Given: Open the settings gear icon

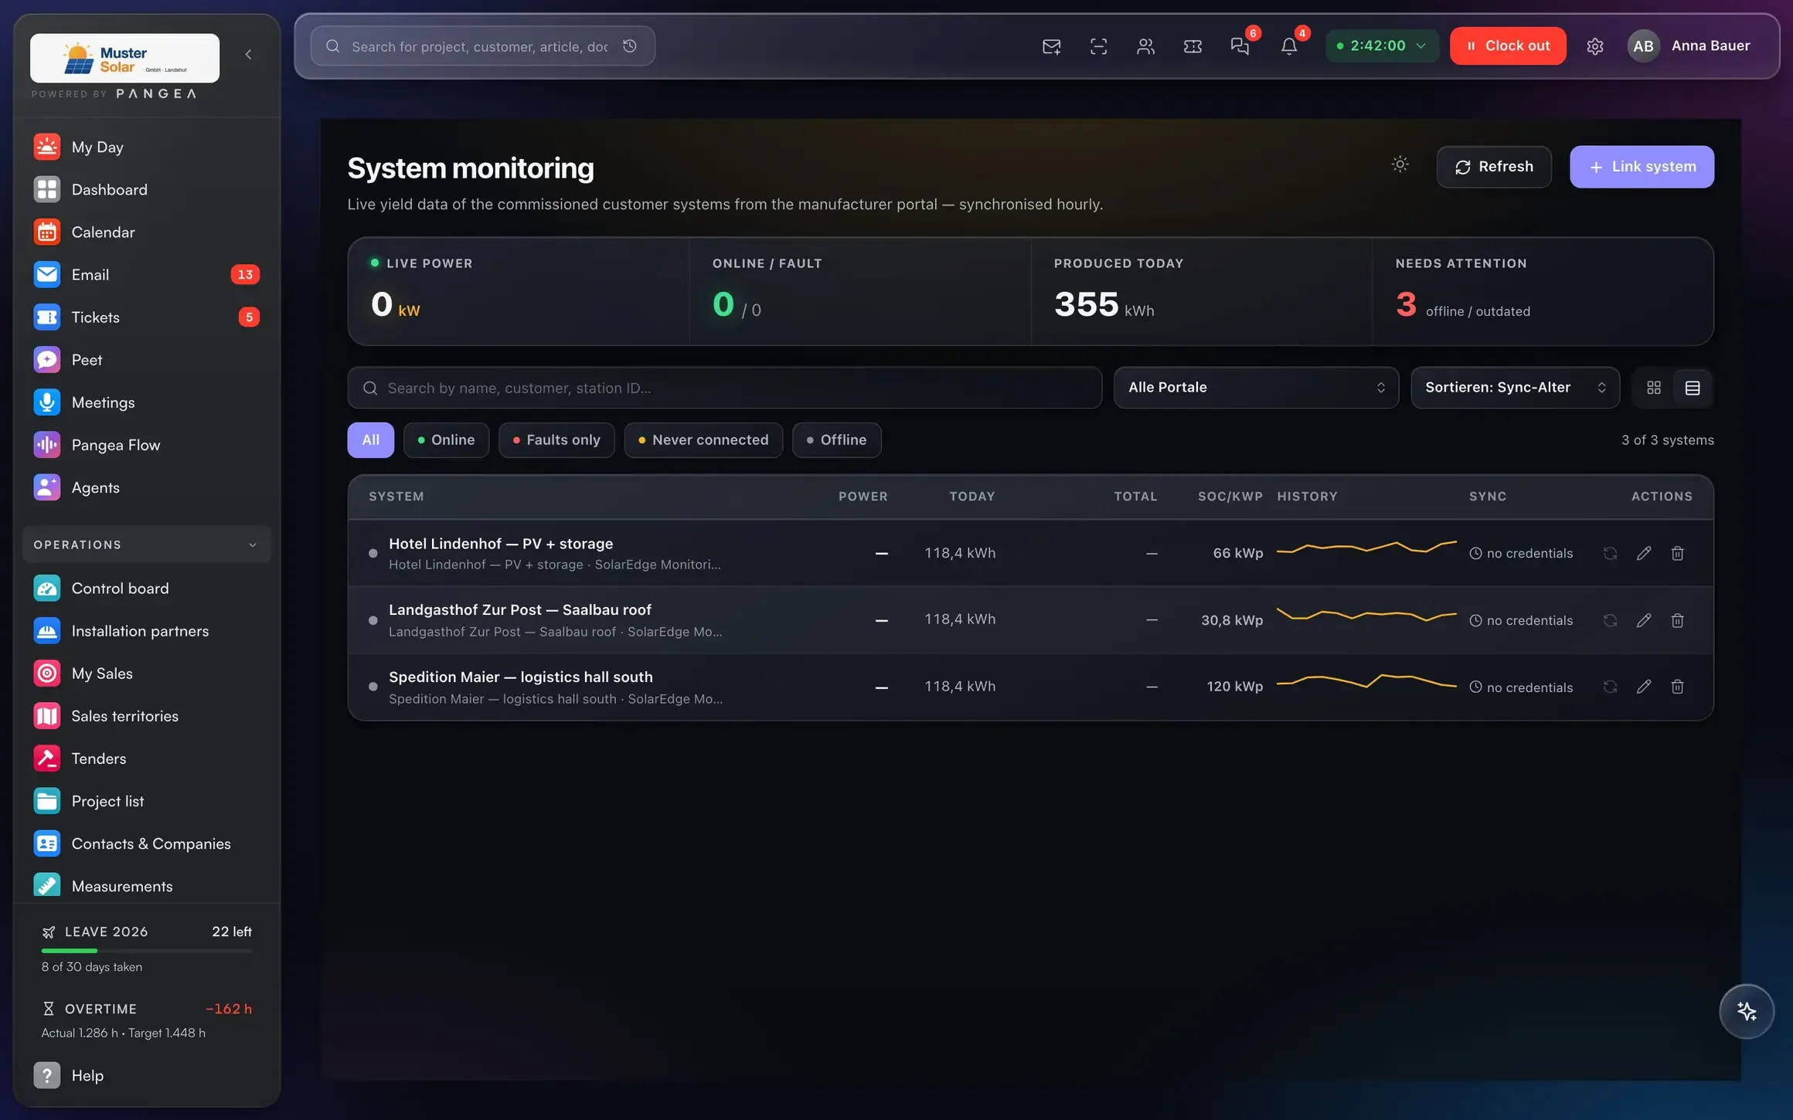Looking at the screenshot, I should 1594,46.
